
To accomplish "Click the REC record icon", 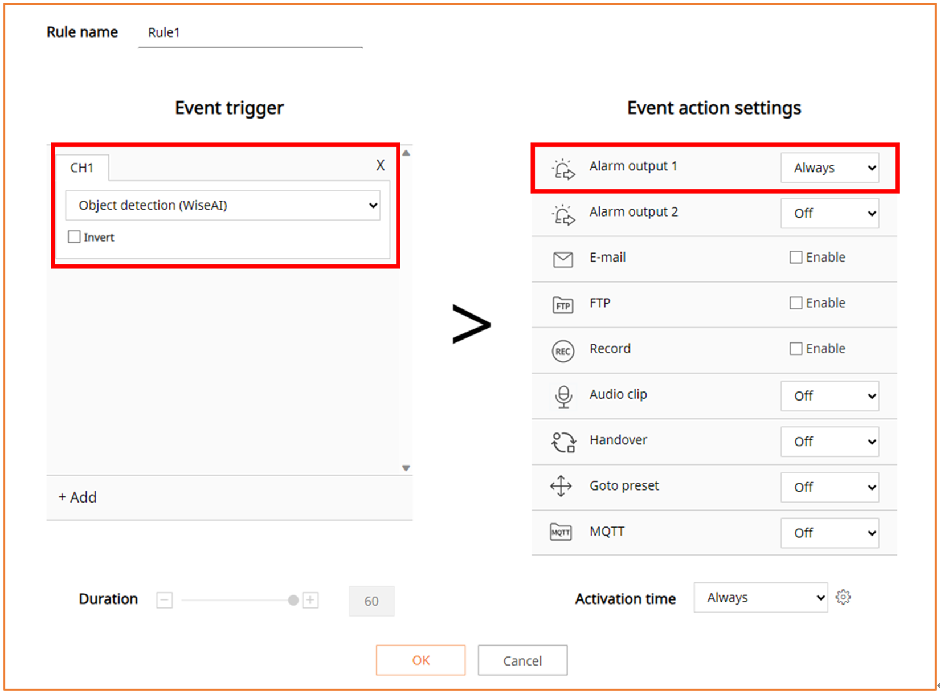I will tap(563, 351).
